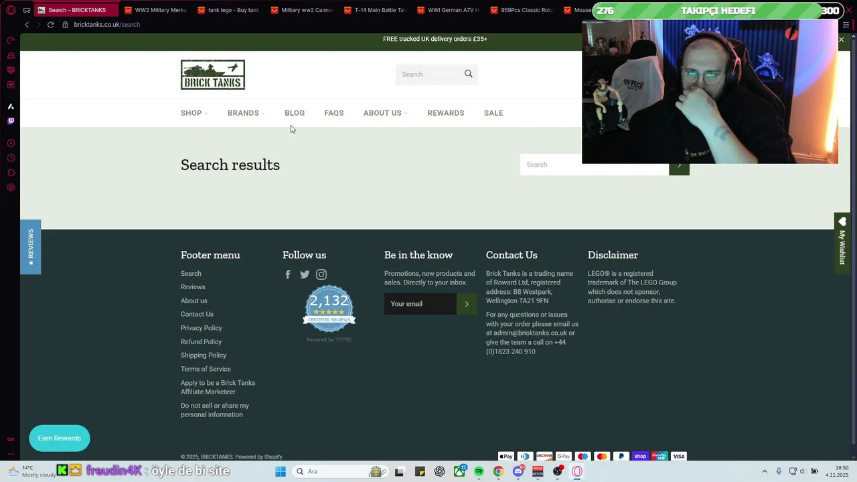Viewport: 857px width, 482px height.
Task: Open Spotify from the taskbar
Action: coord(479,471)
